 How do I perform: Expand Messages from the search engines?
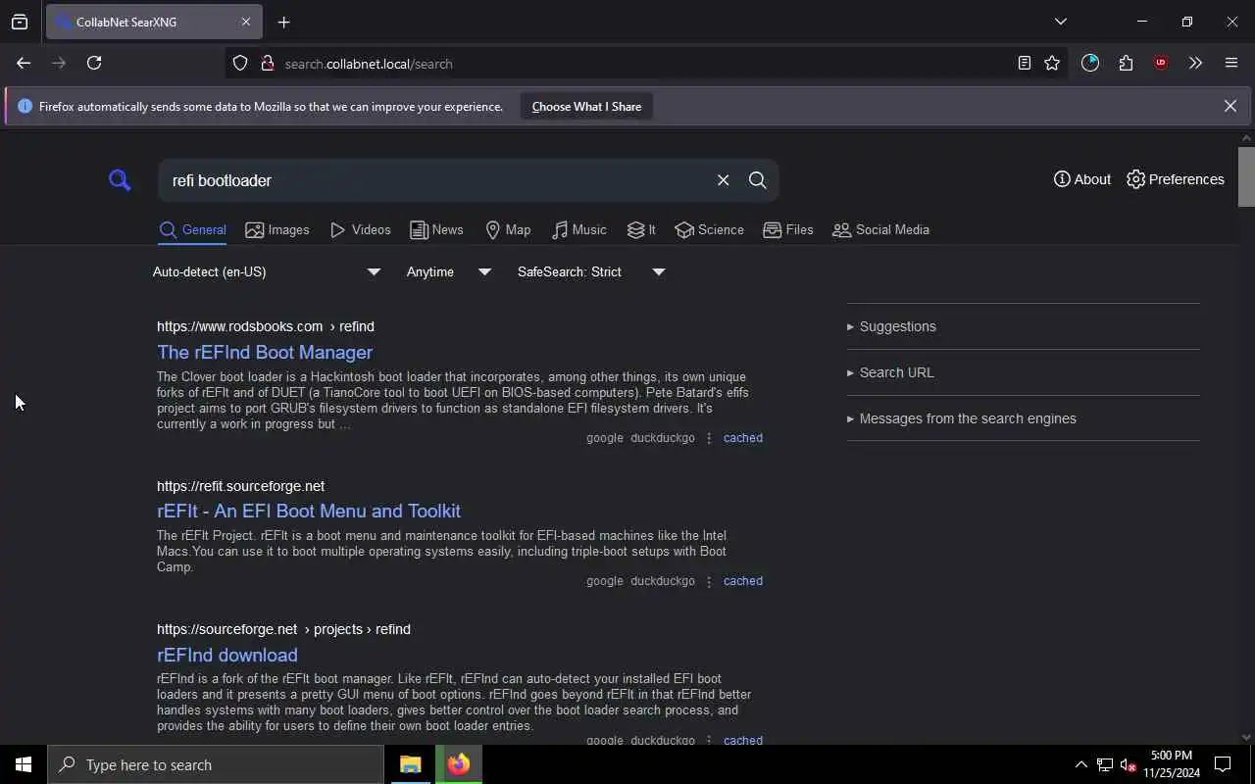coord(1023,418)
